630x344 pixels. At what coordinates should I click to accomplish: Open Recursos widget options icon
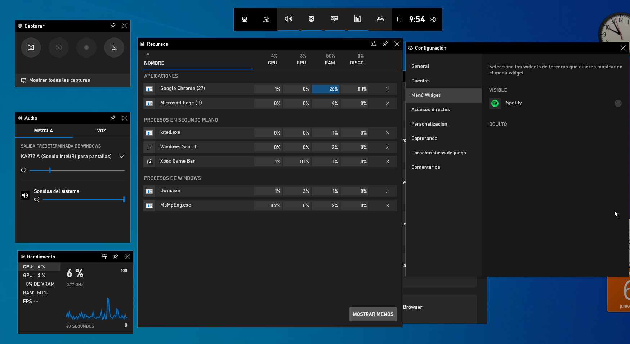(x=374, y=44)
